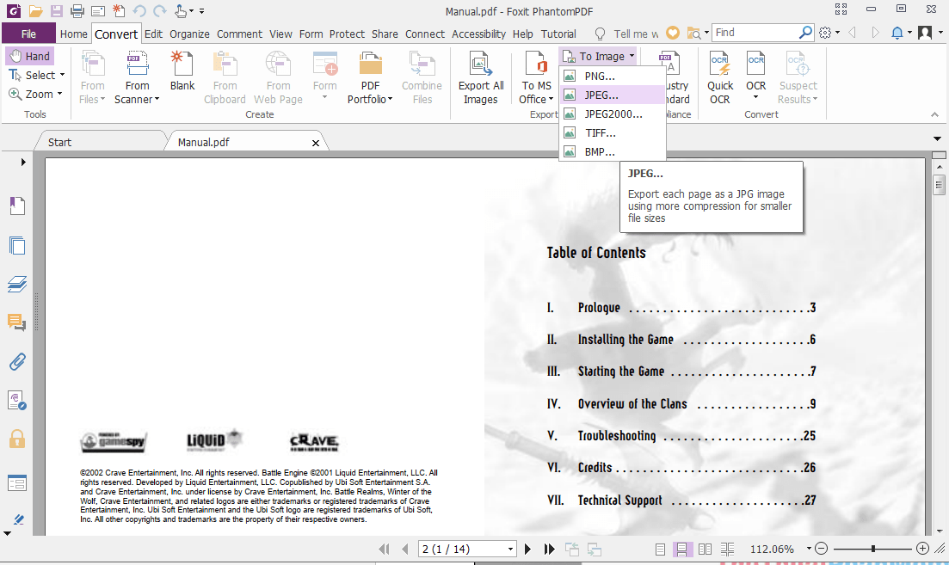This screenshot has height=565, width=949.
Task: Choose TIFF... from To Image menu
Action: click(600, 133)
